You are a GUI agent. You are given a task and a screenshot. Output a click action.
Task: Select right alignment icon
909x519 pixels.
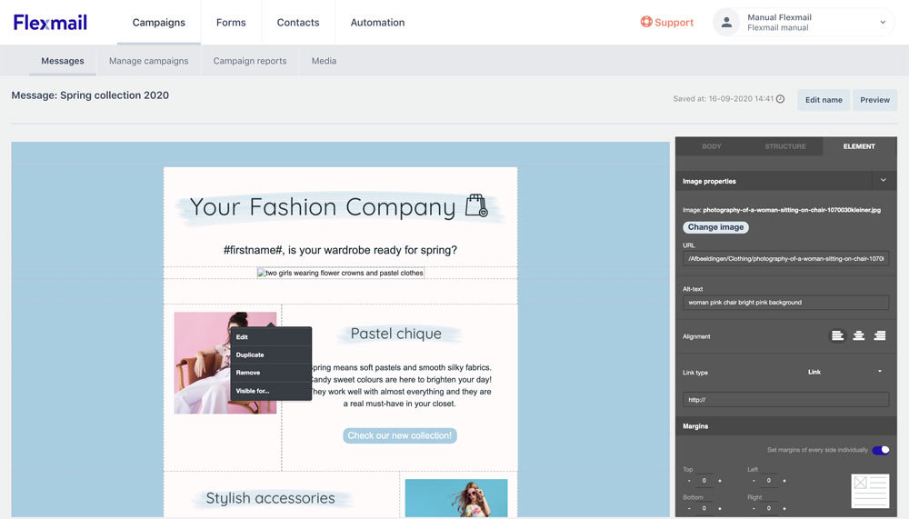879,336
